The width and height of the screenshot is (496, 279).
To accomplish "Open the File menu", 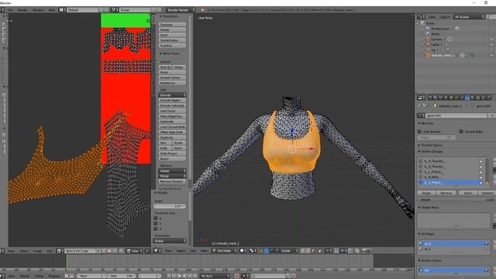I will (10, 10).
